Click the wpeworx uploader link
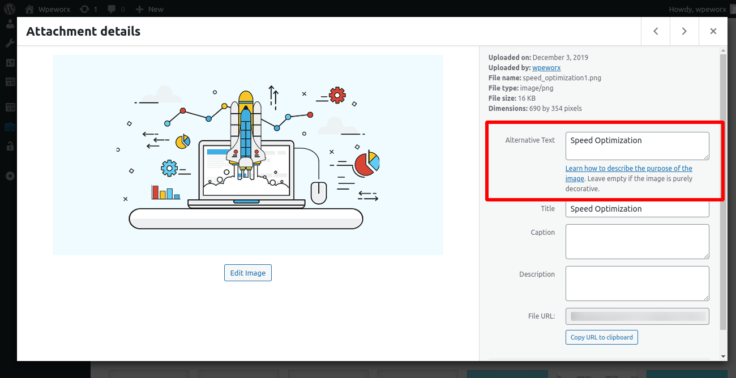The height and width of the screenshot is (378, 736). (x=546, y=67)
